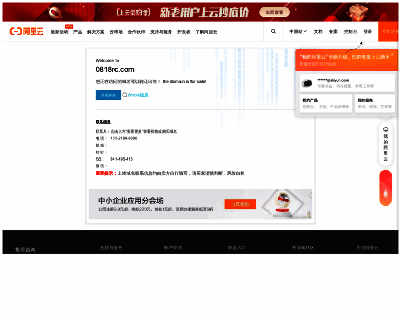Open 控制台 link

point(350,31)
